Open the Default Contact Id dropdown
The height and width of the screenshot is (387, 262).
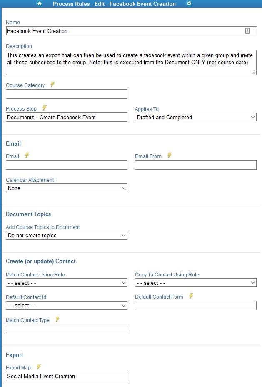coord(67,306)
